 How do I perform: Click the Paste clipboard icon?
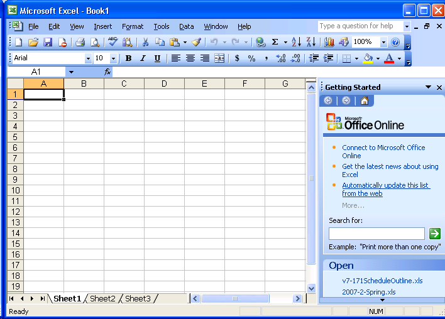coord(175,42)
